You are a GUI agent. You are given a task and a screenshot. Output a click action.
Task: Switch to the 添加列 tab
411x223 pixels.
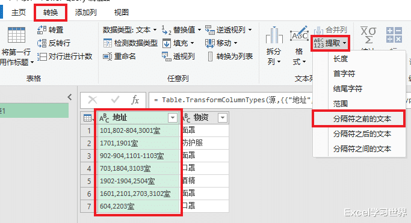tap(85, 12)
